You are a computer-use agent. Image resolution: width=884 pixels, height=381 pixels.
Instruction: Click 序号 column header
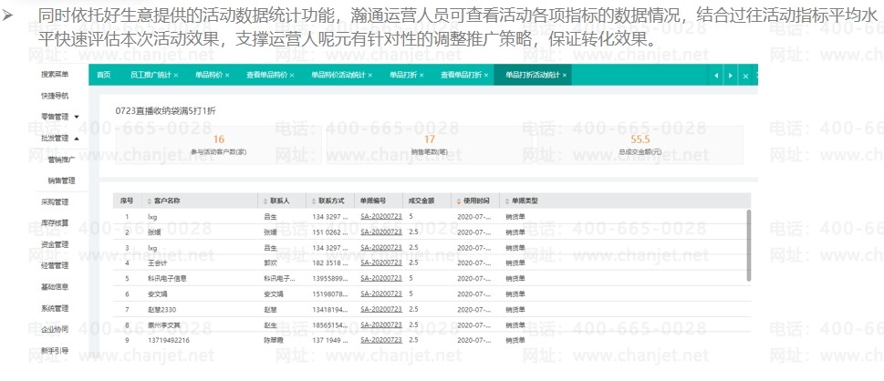coord(126,201)
